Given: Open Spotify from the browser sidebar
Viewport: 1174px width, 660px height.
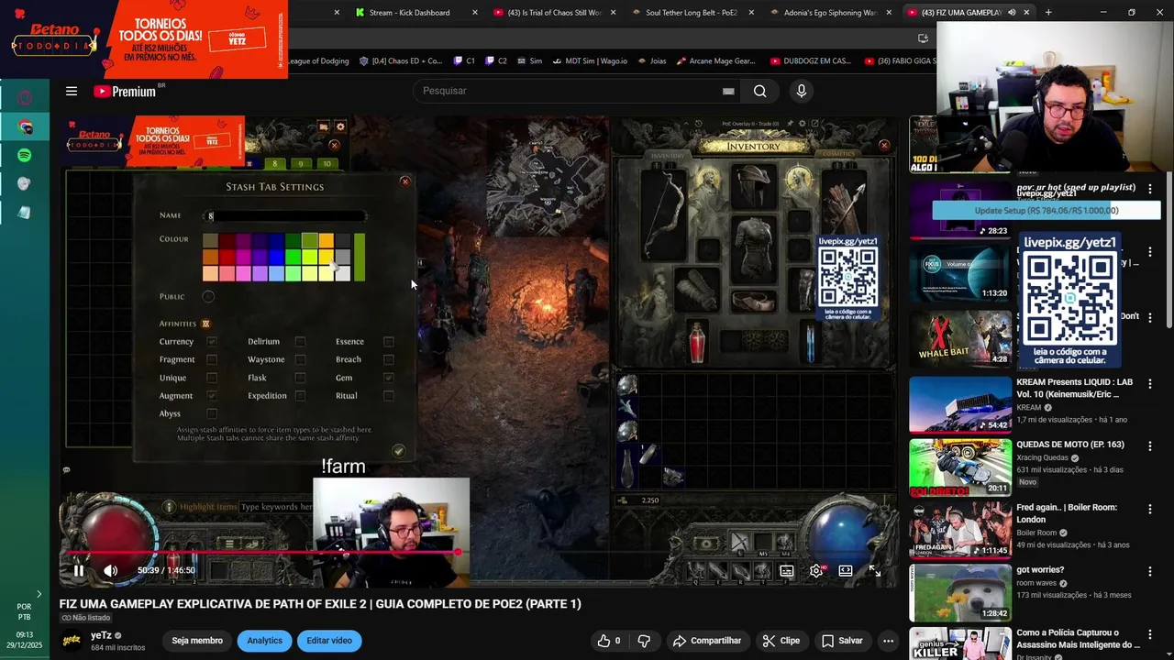Looking at the screenshot, I should click(25, 155).
